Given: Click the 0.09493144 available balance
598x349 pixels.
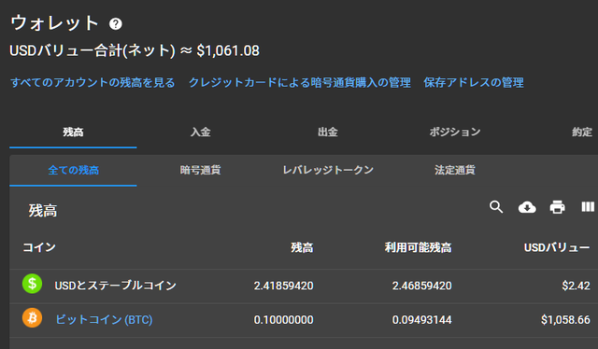Looking at the screenshot, I should click(421, 320).
